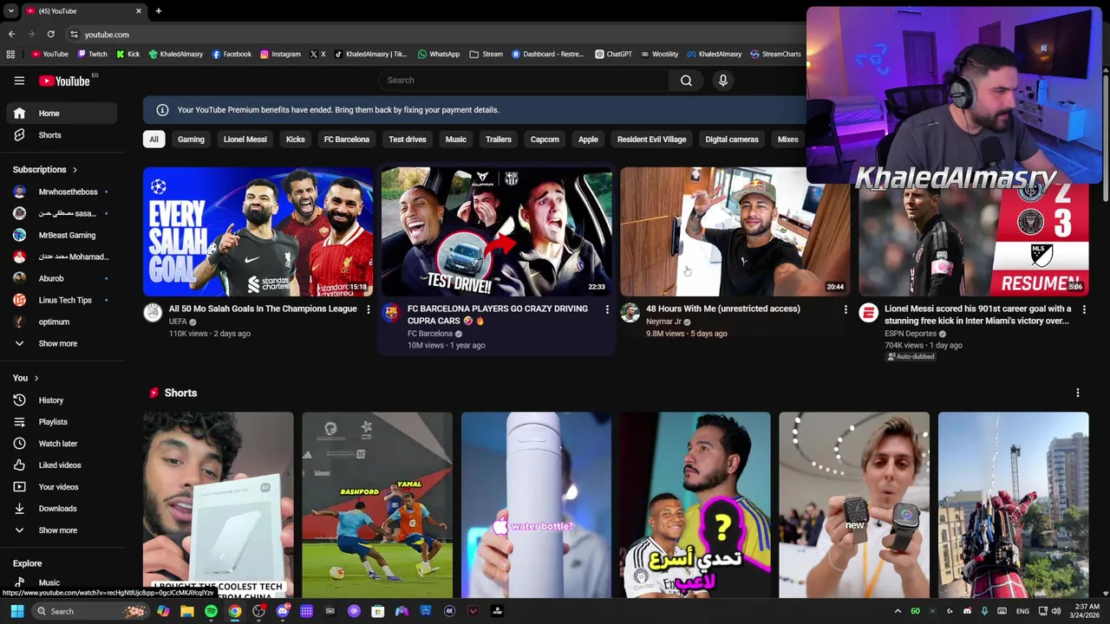Select the All filter chip
The width and height of the screenshot is (1110, 624).
click(153, 140)
